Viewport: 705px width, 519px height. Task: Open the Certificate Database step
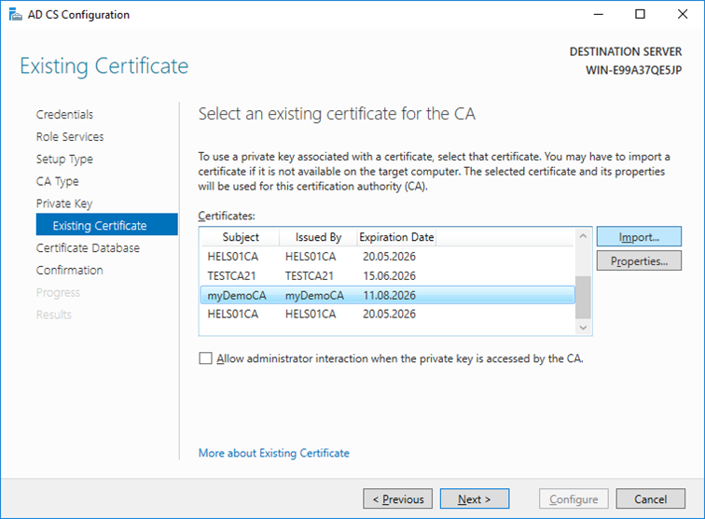(x=88, y=248)
